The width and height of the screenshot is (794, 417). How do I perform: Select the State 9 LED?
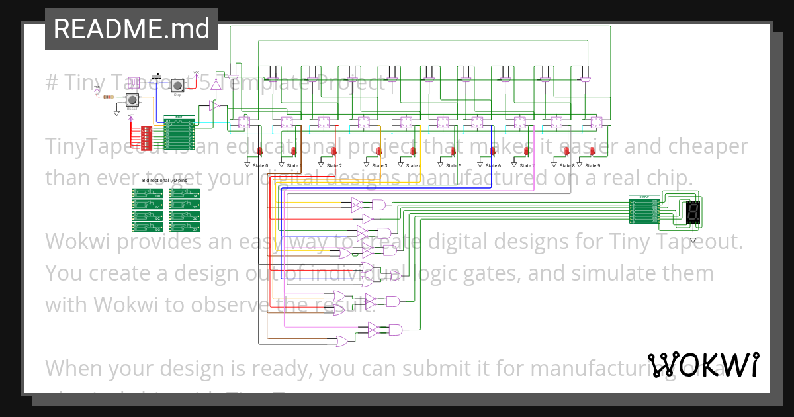tap(592, 152)
